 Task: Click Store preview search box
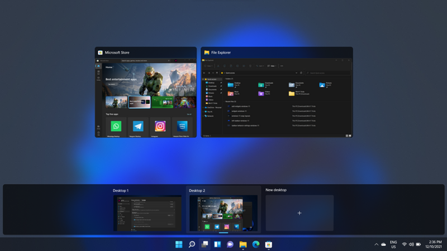point(145,61)
